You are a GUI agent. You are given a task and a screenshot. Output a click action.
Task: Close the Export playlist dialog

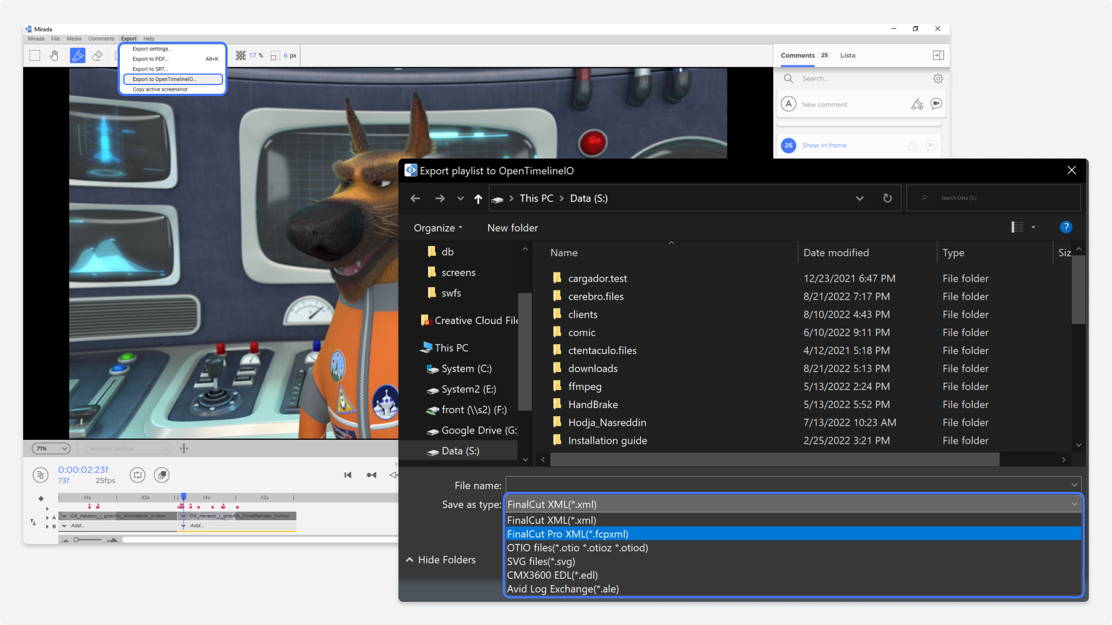[1071, 170]
